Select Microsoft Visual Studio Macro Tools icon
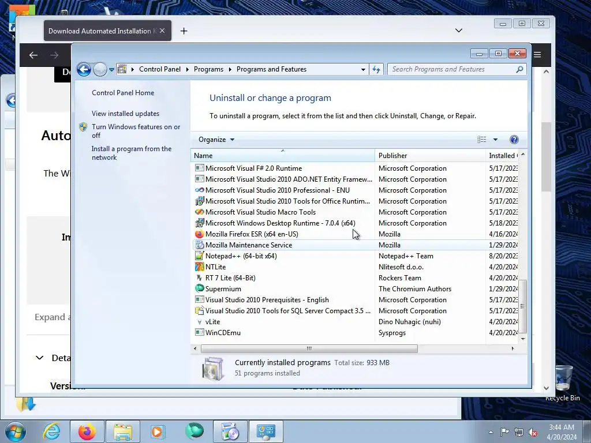The image size is (591, 443). [199, 212]
